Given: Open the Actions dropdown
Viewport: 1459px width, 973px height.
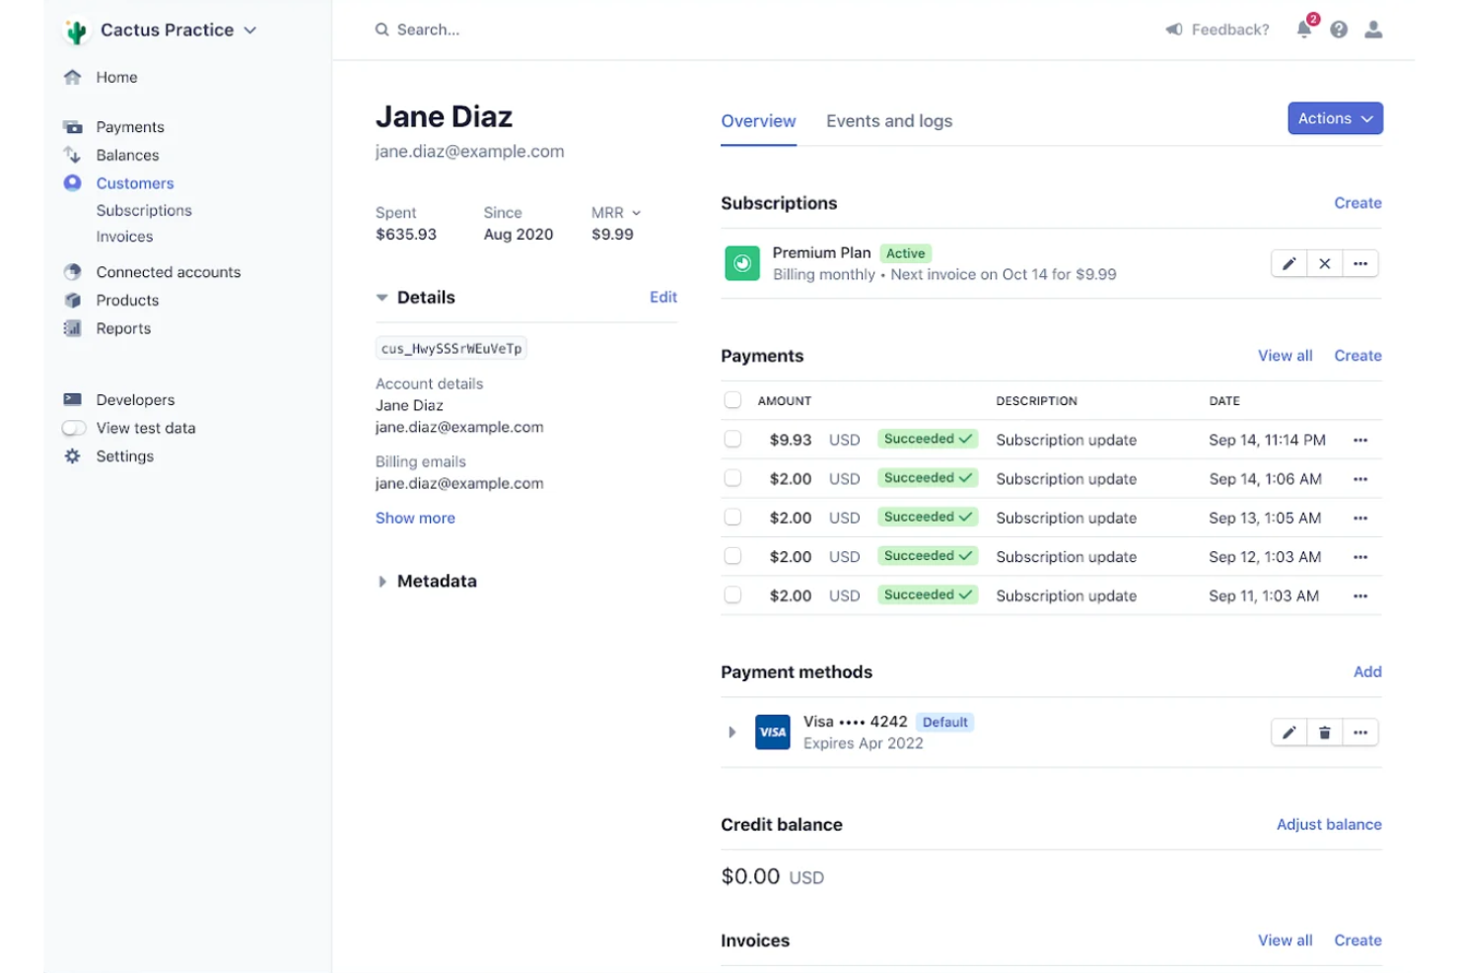Looking at the screenshot, I should coord(1334,117).
